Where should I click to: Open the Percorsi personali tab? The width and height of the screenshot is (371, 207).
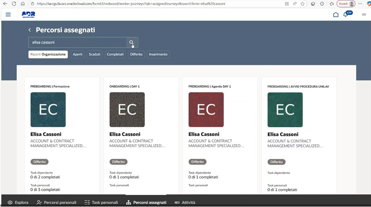57,202
